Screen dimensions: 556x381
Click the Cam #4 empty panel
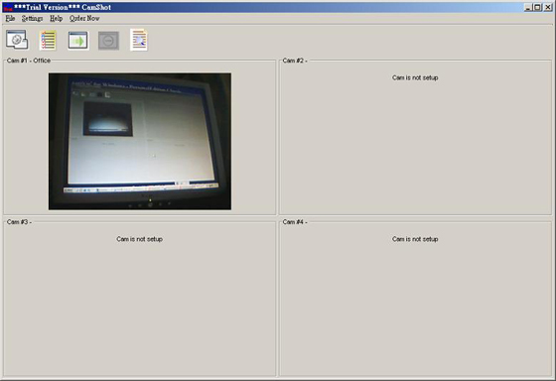[415, 299]
